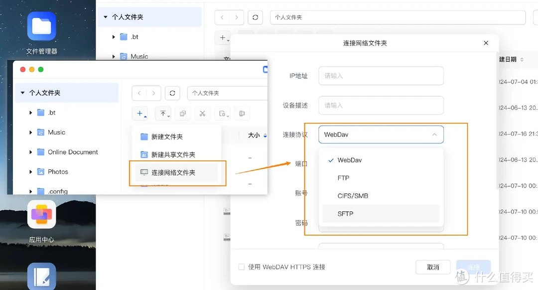Click the IP地址 input field
Screen dimensions: 538x290
pyautogui.click(x=381, y=76)
